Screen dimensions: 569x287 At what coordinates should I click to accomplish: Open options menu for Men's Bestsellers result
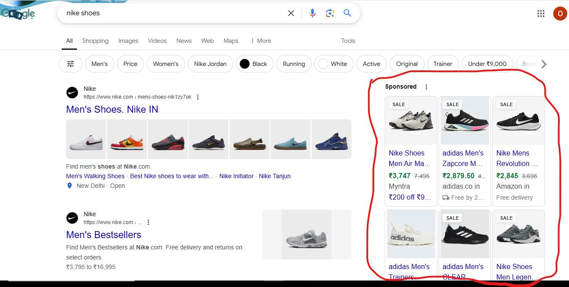point(148,222)
